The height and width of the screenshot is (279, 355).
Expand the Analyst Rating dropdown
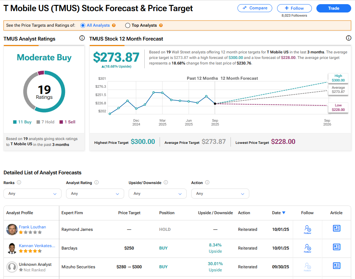pyautogui.click(x=95, y=193)
